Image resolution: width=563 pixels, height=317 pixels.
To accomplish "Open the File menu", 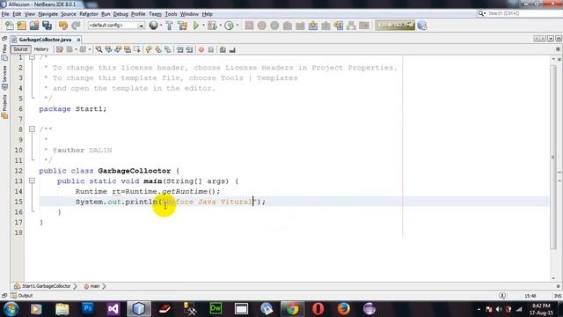I will [x=5, y=14].
